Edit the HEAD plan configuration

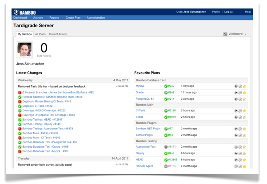pos(240,160)
